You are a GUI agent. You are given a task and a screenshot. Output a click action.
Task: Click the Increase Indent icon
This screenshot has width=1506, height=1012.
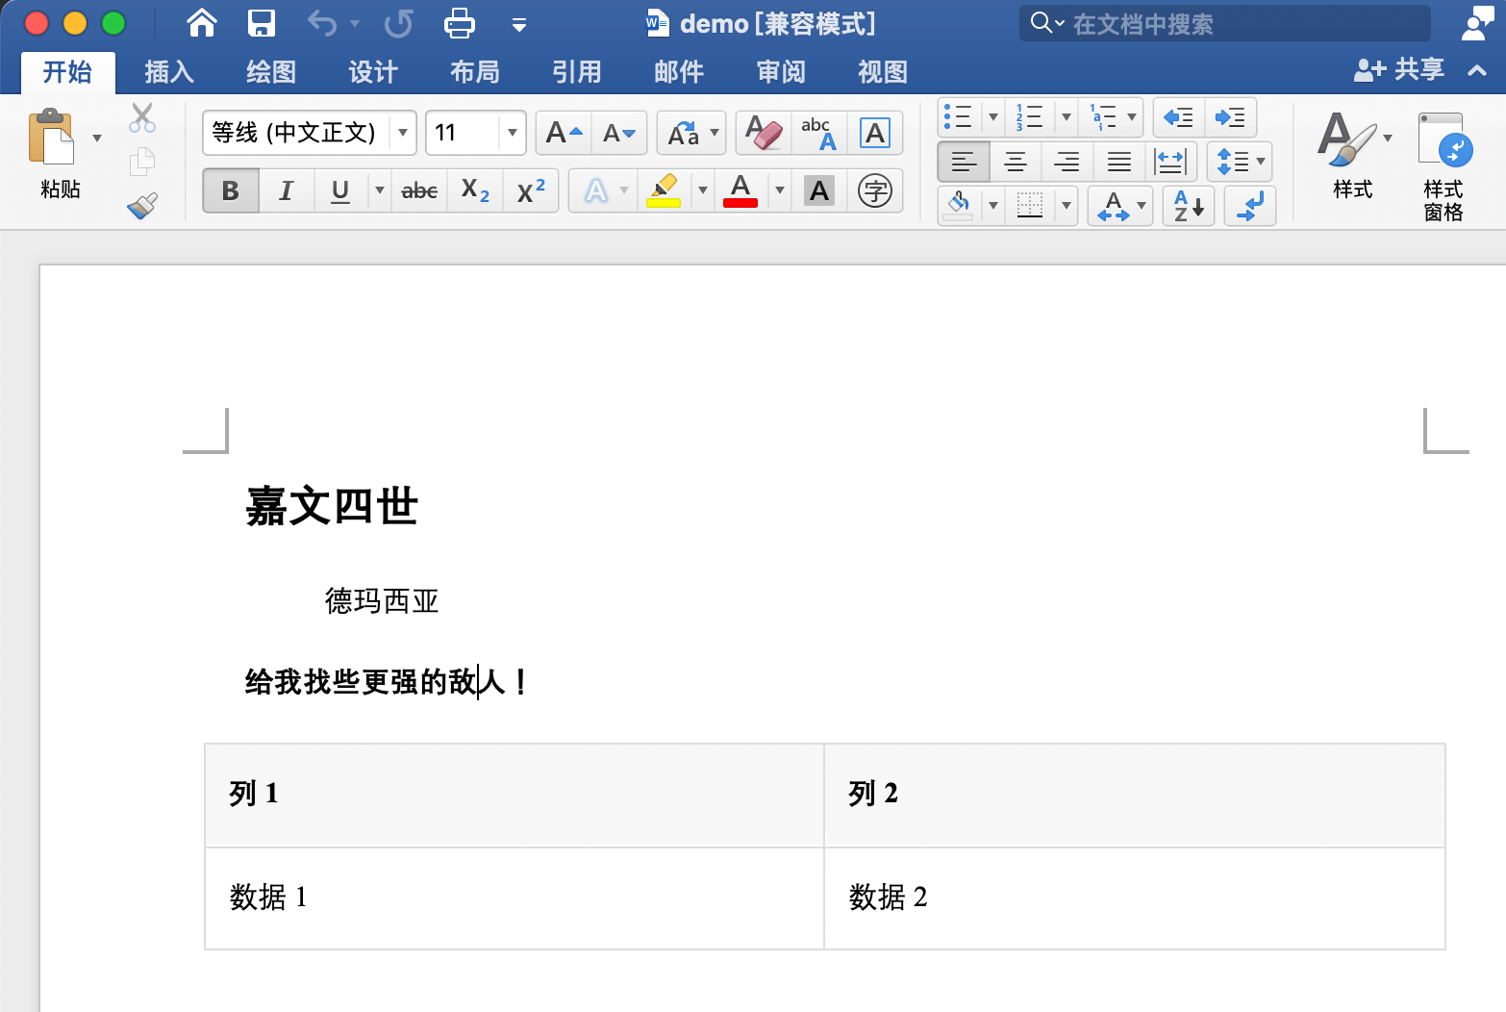point(1230,117)
